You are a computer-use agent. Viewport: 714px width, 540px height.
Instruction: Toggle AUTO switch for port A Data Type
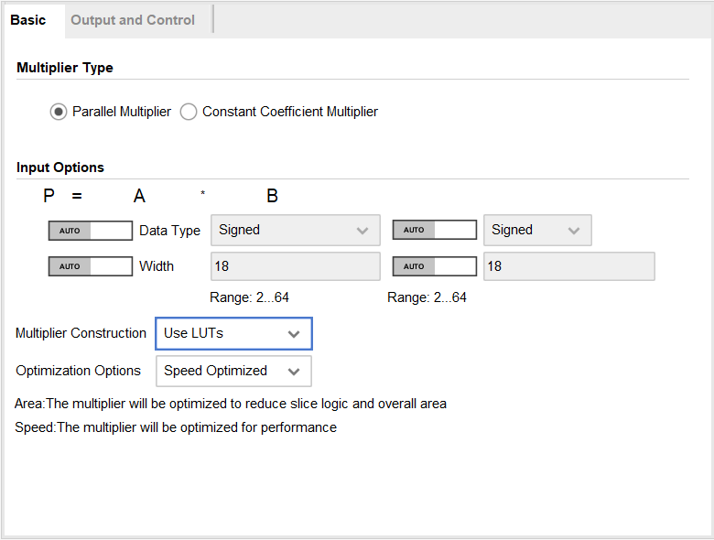coord(91,231)
